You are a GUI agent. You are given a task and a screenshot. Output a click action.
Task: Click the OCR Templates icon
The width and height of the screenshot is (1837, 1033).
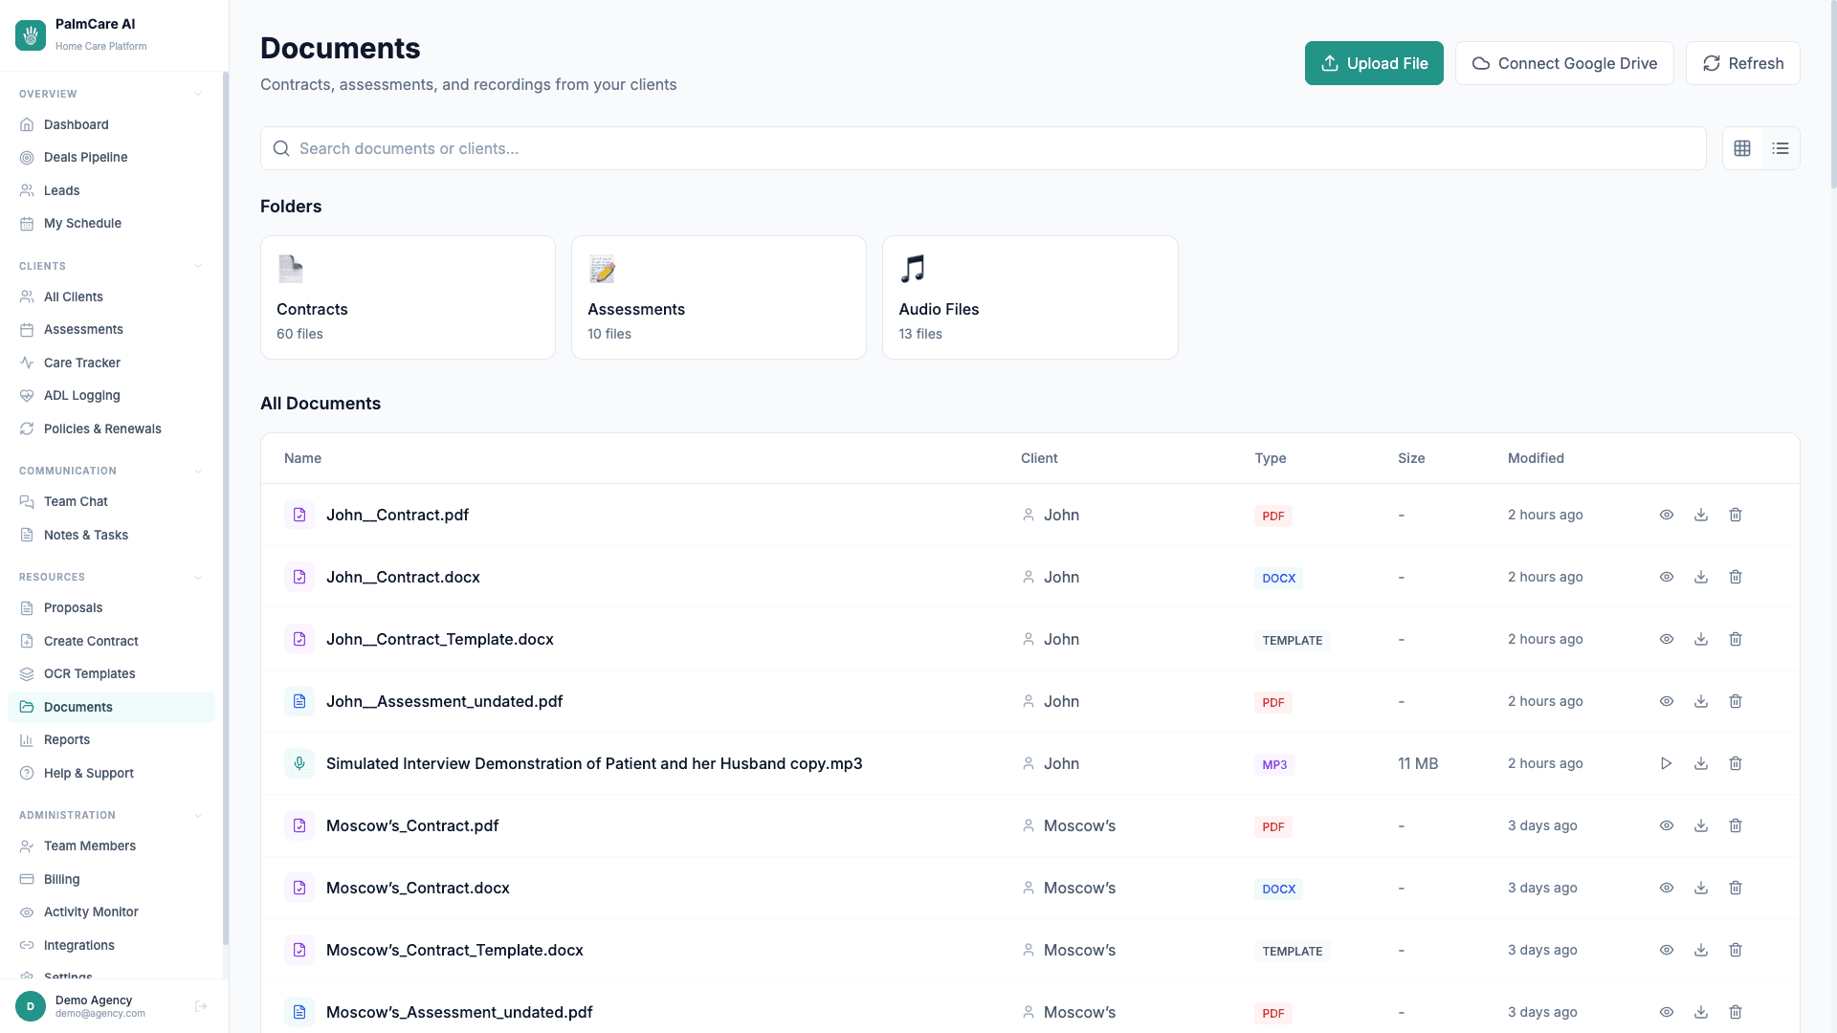pyautogui.click(x=27, y=673)
